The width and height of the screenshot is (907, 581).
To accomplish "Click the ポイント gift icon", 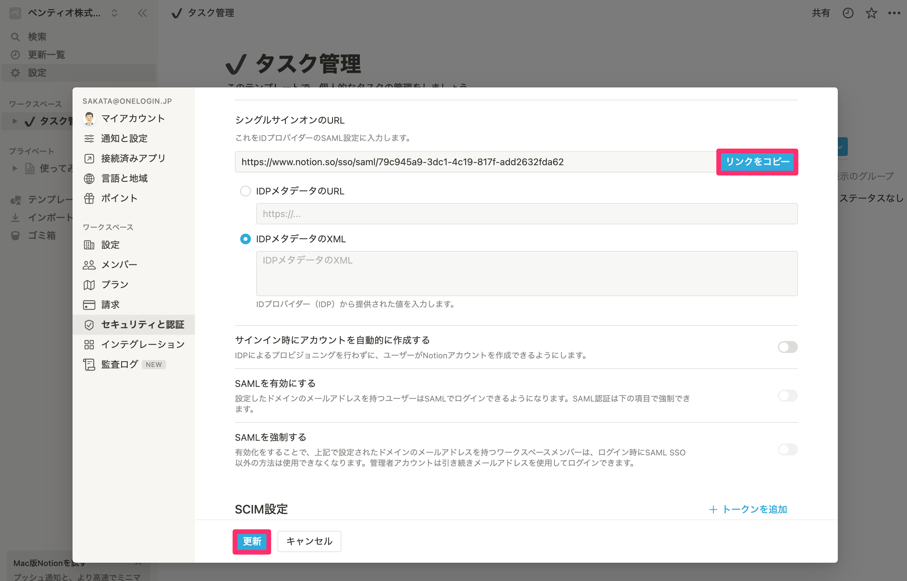I will tap(89, 198).
